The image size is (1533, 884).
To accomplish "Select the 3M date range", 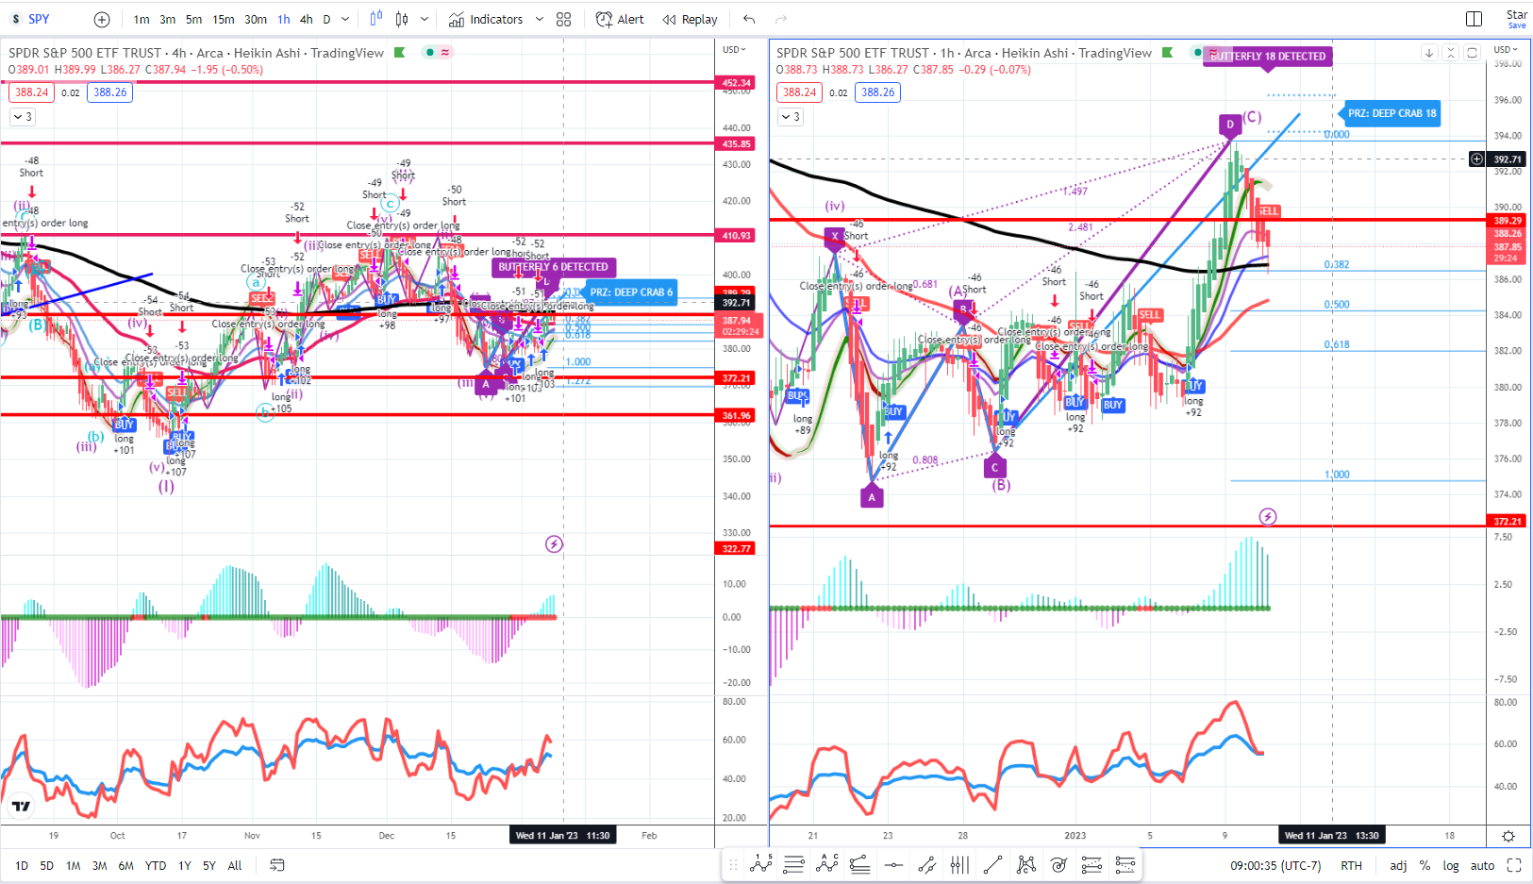I will [99, 865].
